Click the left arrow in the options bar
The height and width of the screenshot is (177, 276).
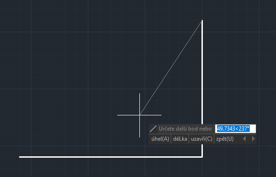(244, 139)
